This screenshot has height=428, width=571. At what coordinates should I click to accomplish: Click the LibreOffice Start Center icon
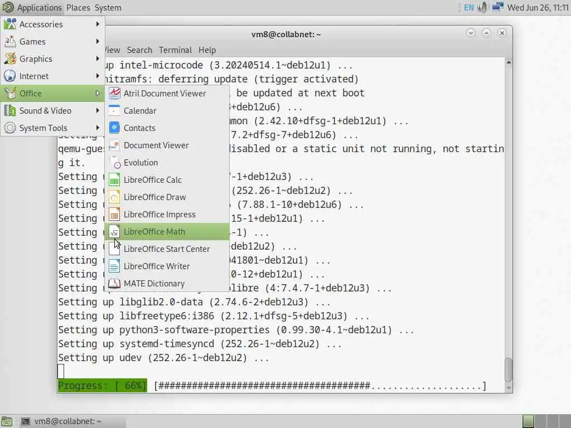pos(114,249)
